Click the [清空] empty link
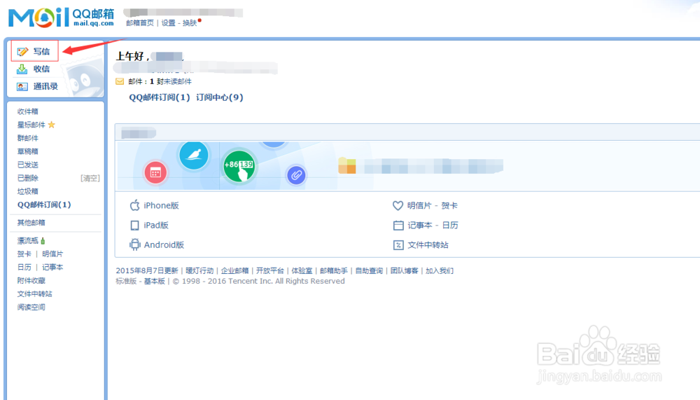The width and height of the screenshot is (700, 400). [90, 178]
